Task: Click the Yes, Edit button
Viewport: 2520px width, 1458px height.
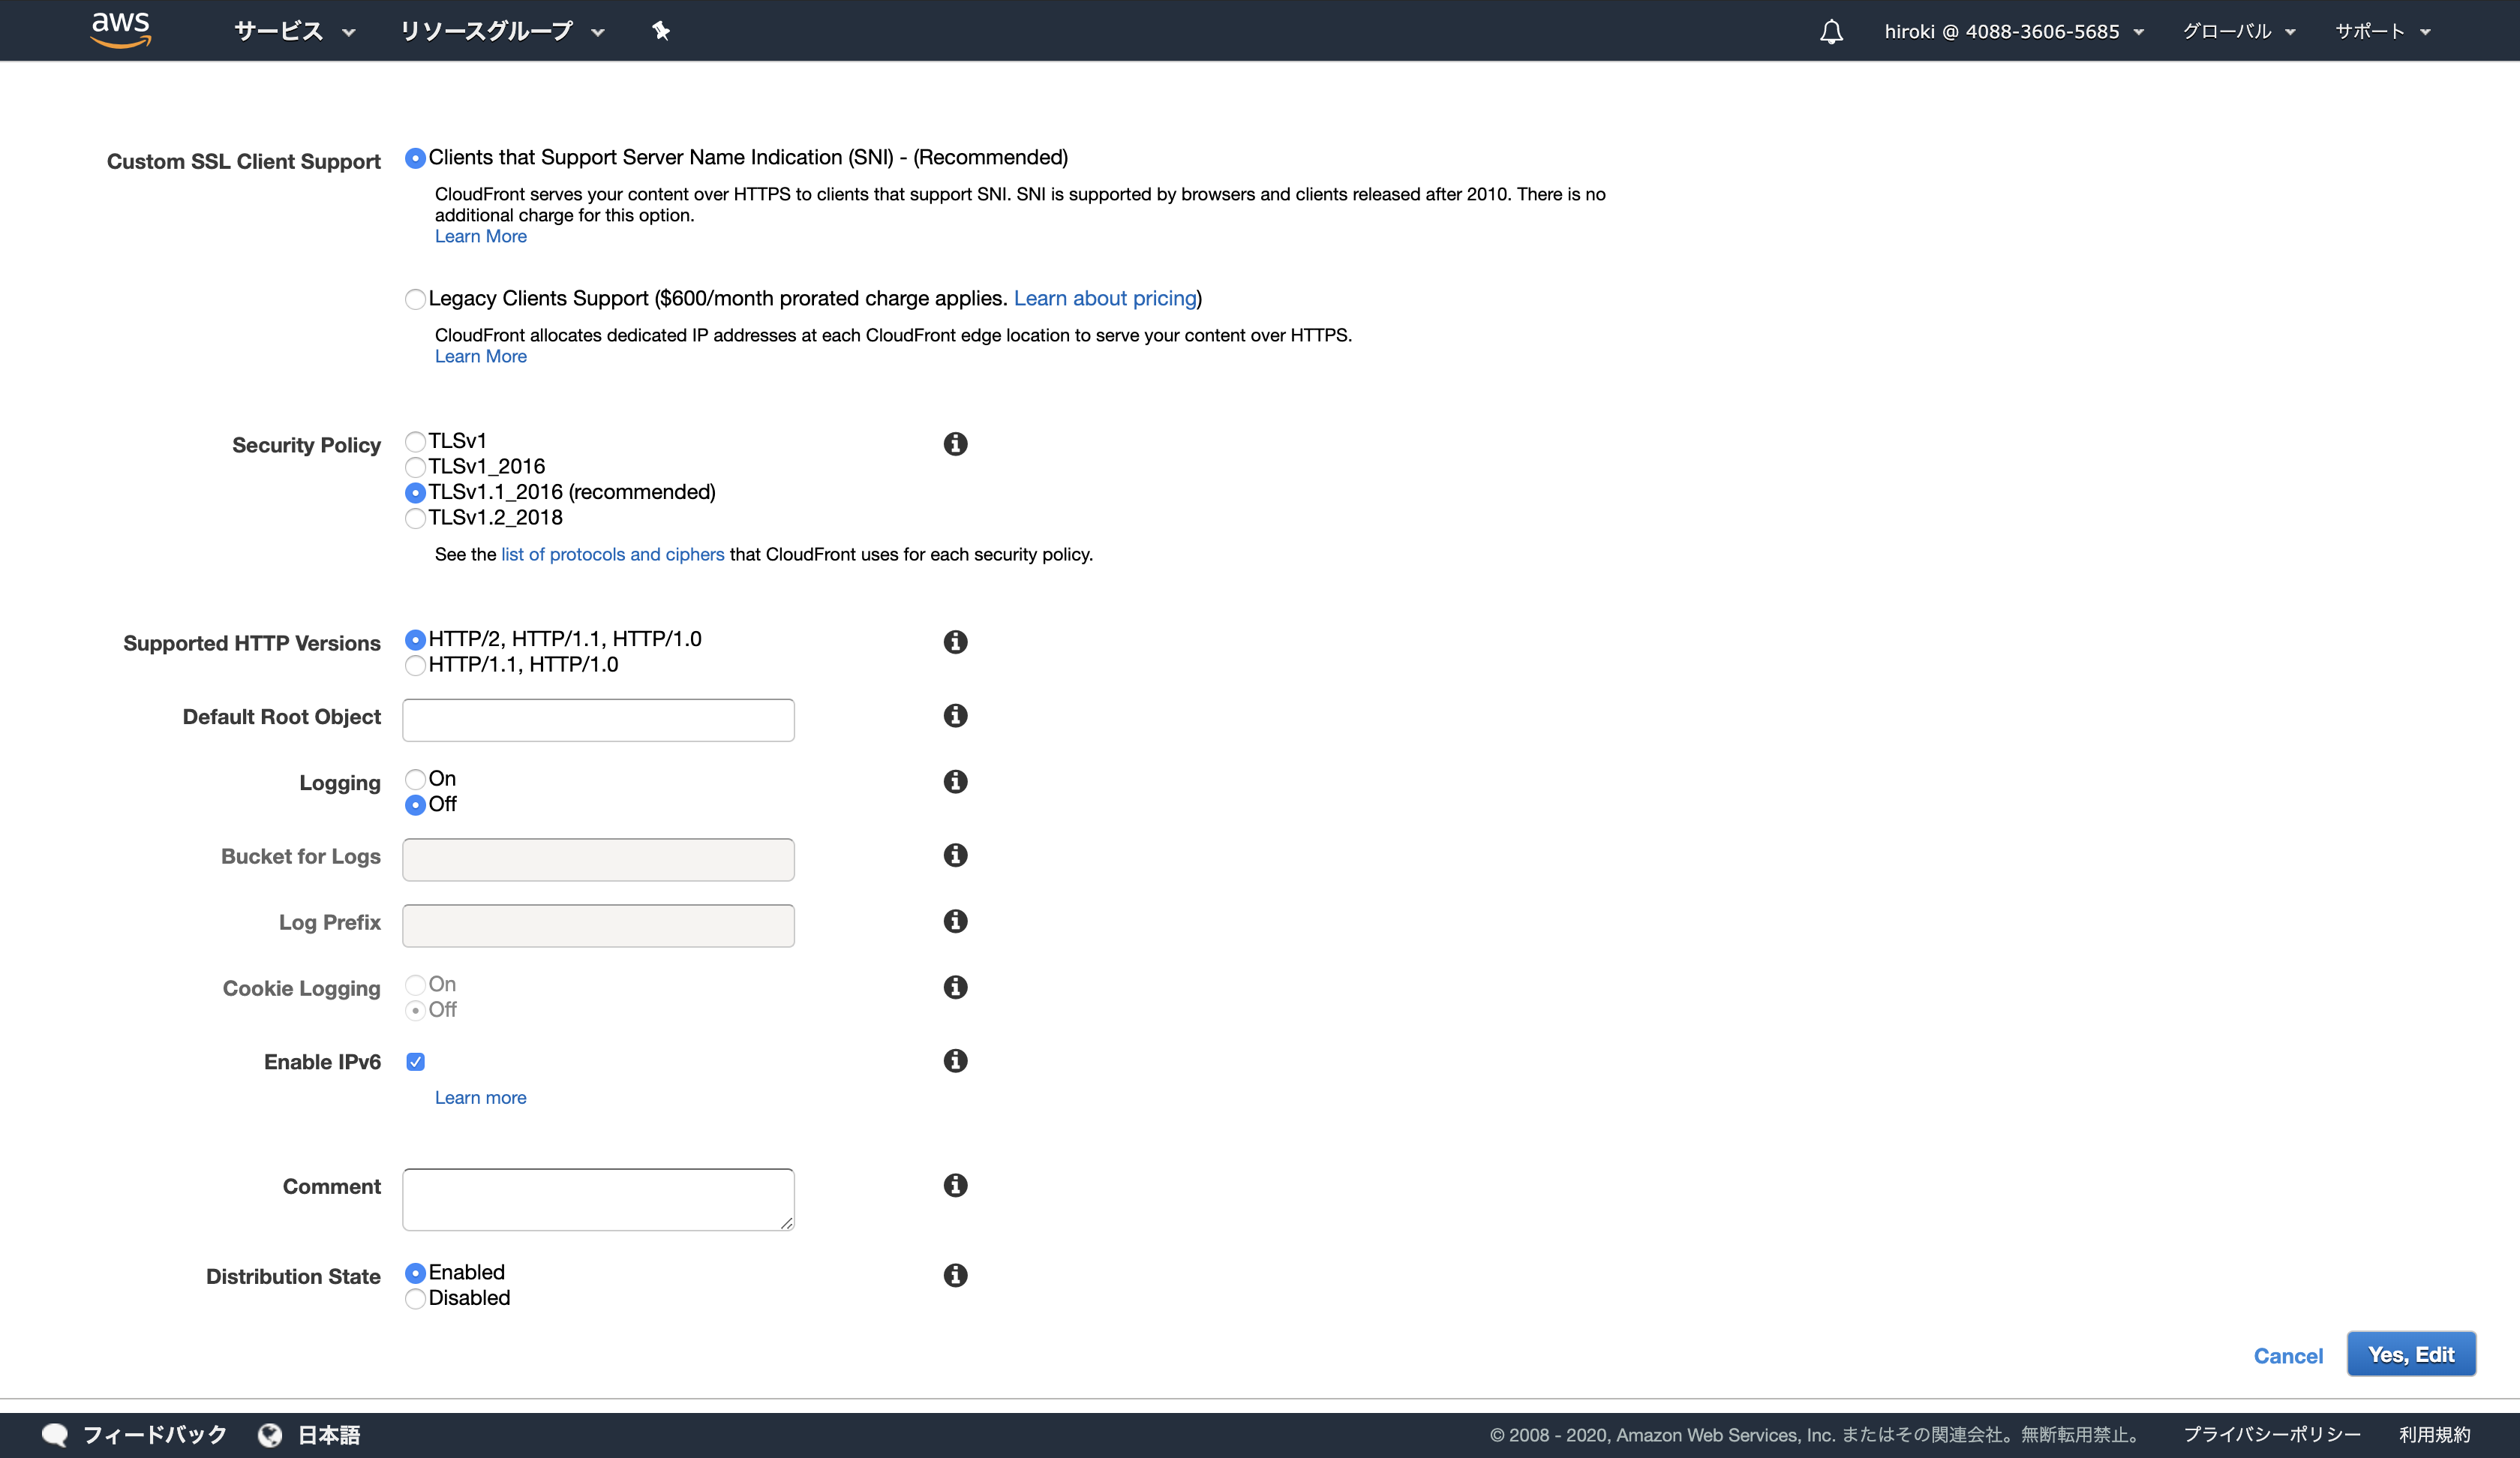Action: (x=2410, y=1355)
